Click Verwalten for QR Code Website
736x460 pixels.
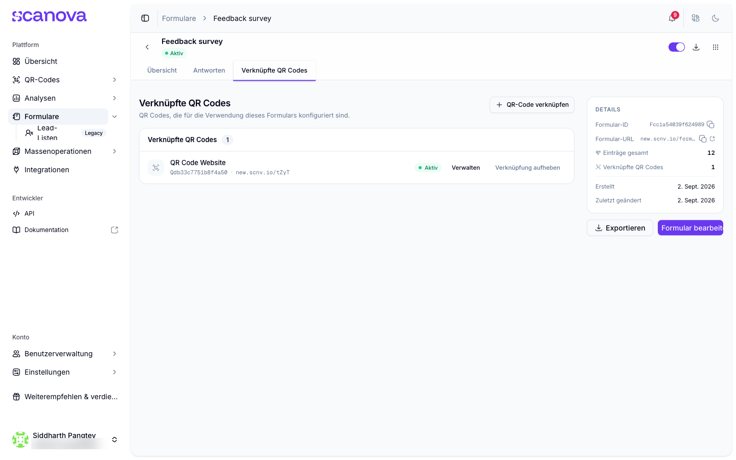pos(466,168)
